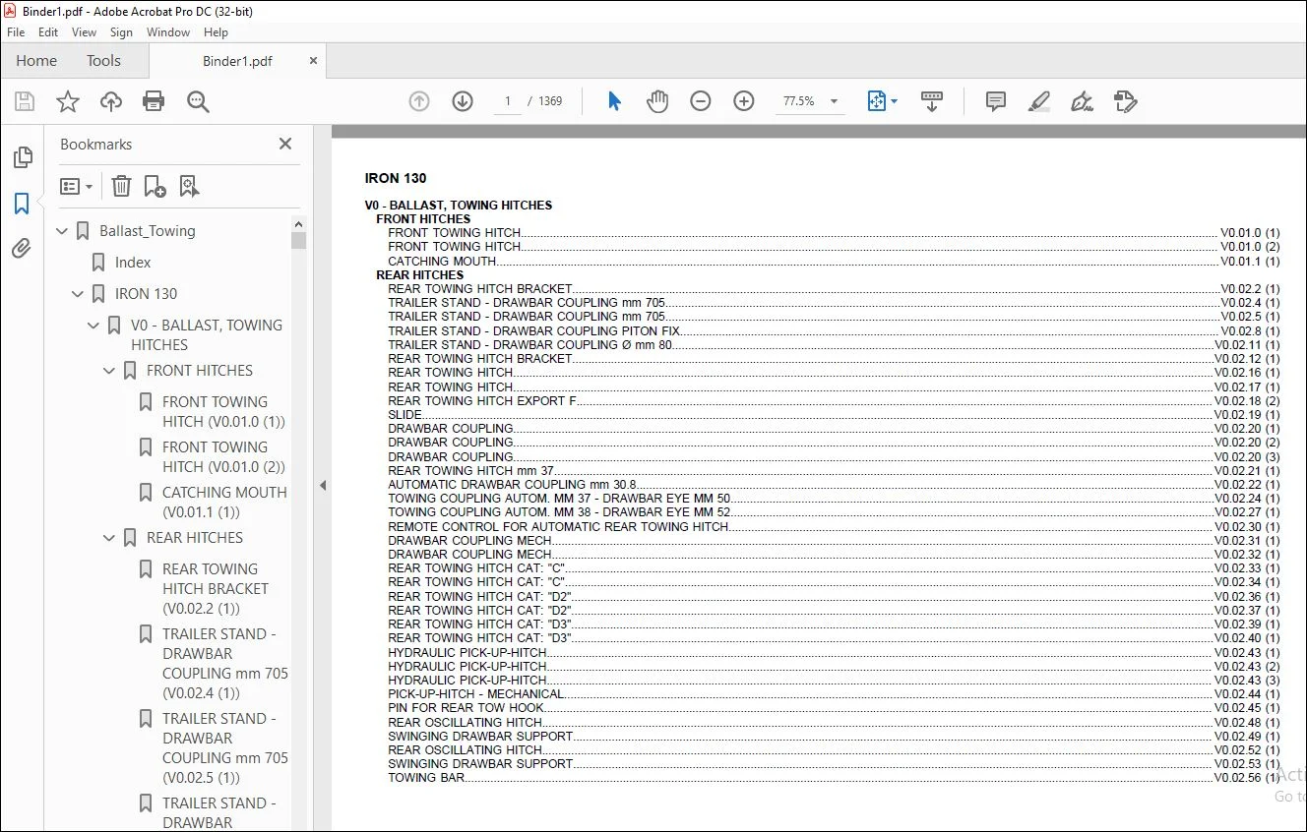Delete selected bookmark with trash icon

pyautogui.click(x=121, y=186)
